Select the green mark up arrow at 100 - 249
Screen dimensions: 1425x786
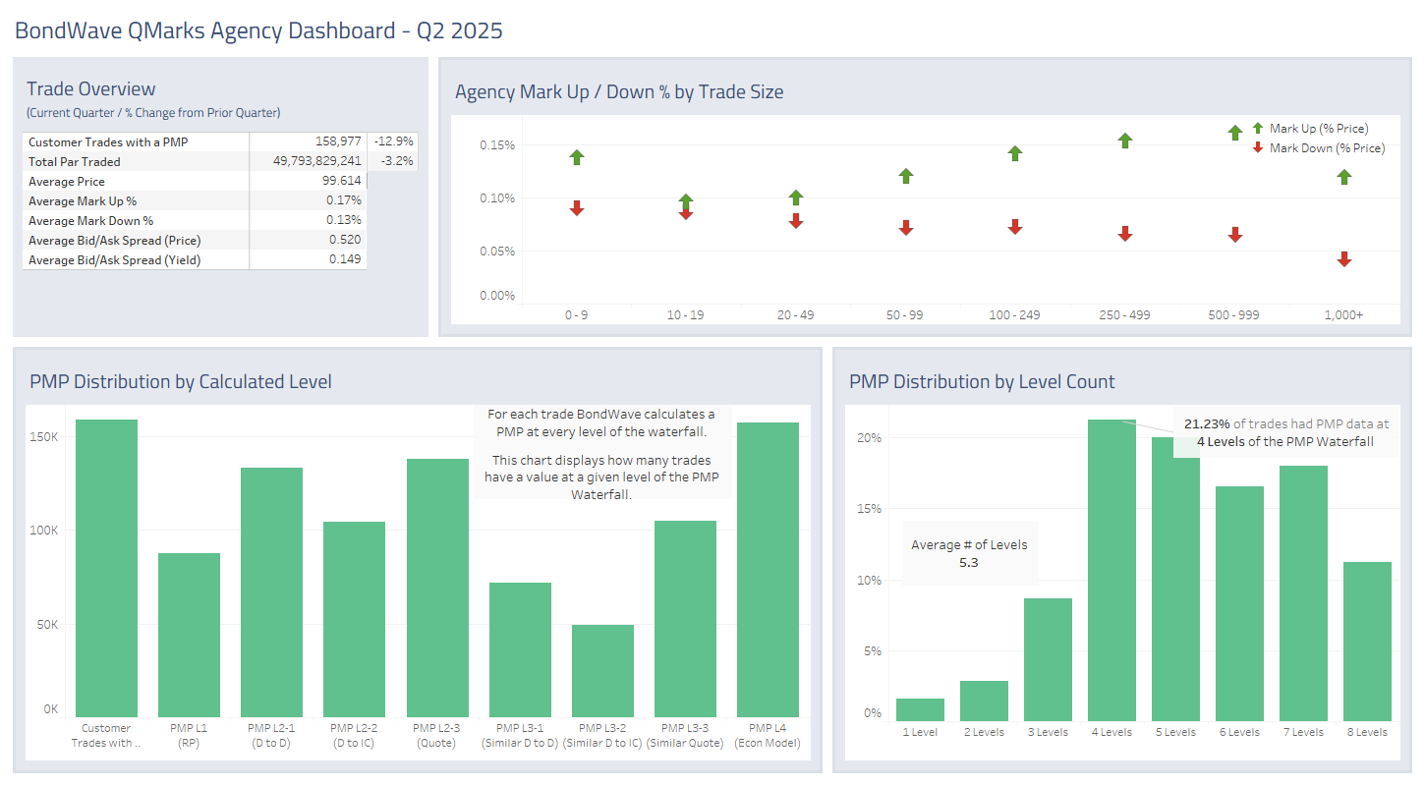[1015, 153]
